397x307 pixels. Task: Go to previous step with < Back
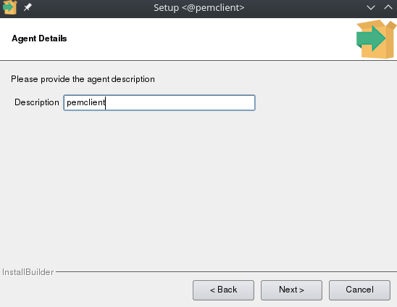click(x=223, y=290)
